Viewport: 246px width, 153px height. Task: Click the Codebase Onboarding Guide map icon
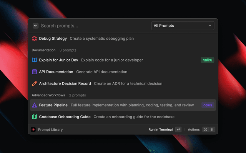(x=34, y=117)
